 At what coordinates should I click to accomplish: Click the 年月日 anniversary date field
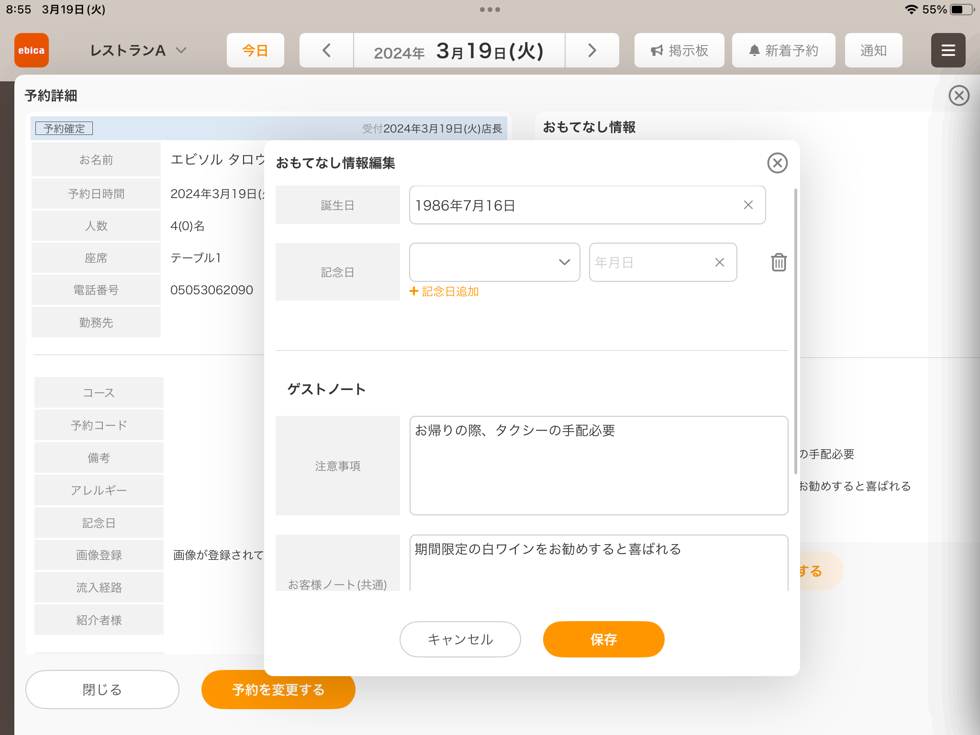pyautogui.click(x=663, y=262)
